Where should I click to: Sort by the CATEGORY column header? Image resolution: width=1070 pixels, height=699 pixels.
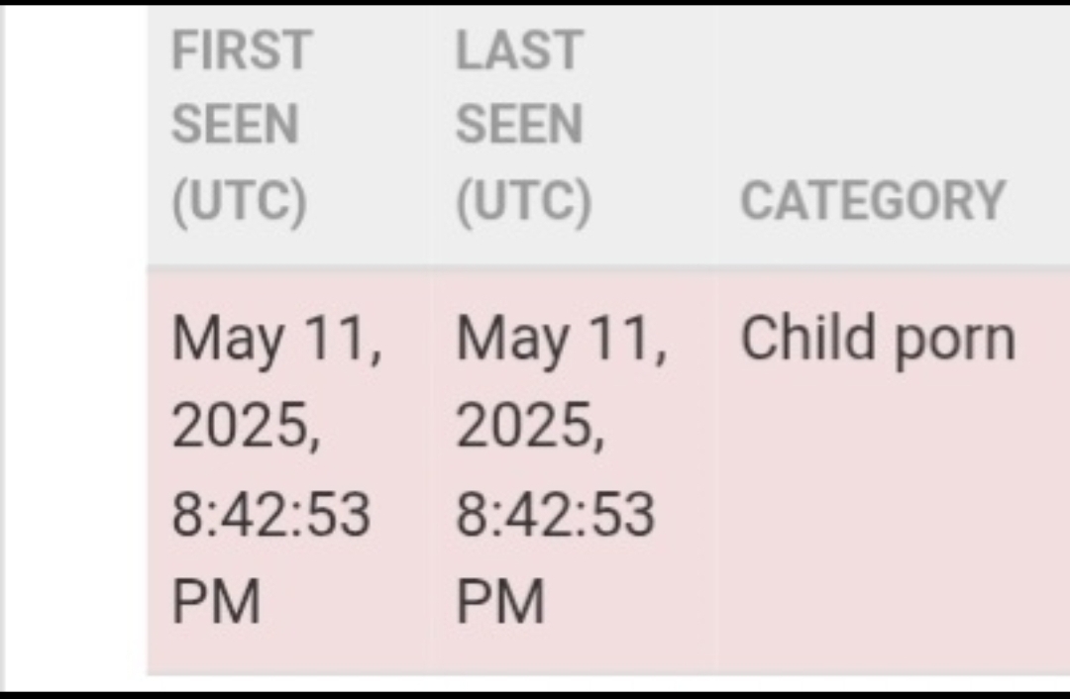[x=873, y=201]
